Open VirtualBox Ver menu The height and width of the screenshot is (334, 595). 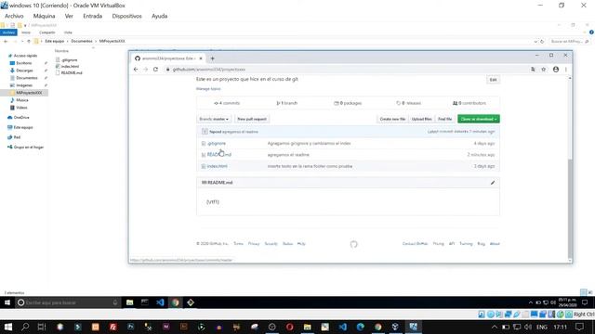[69, 16]
